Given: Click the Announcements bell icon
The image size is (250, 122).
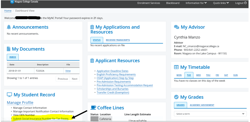Looking at the screenshot, I should tap(9, 27).
